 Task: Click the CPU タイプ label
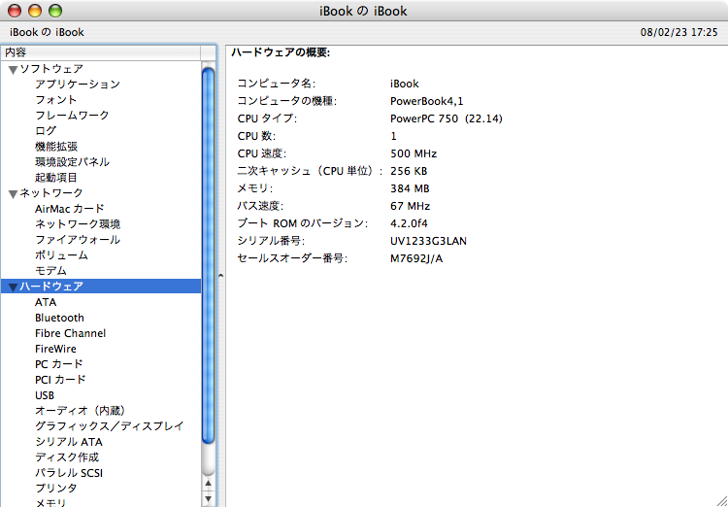(x=267, y=118)
